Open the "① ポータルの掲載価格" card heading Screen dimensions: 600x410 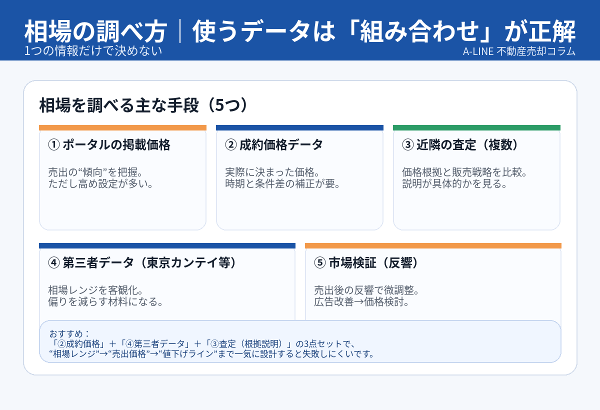coord(109,145)
